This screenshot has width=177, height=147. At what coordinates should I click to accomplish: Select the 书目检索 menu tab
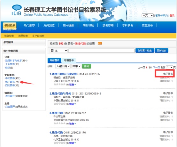tap(10, 25)
